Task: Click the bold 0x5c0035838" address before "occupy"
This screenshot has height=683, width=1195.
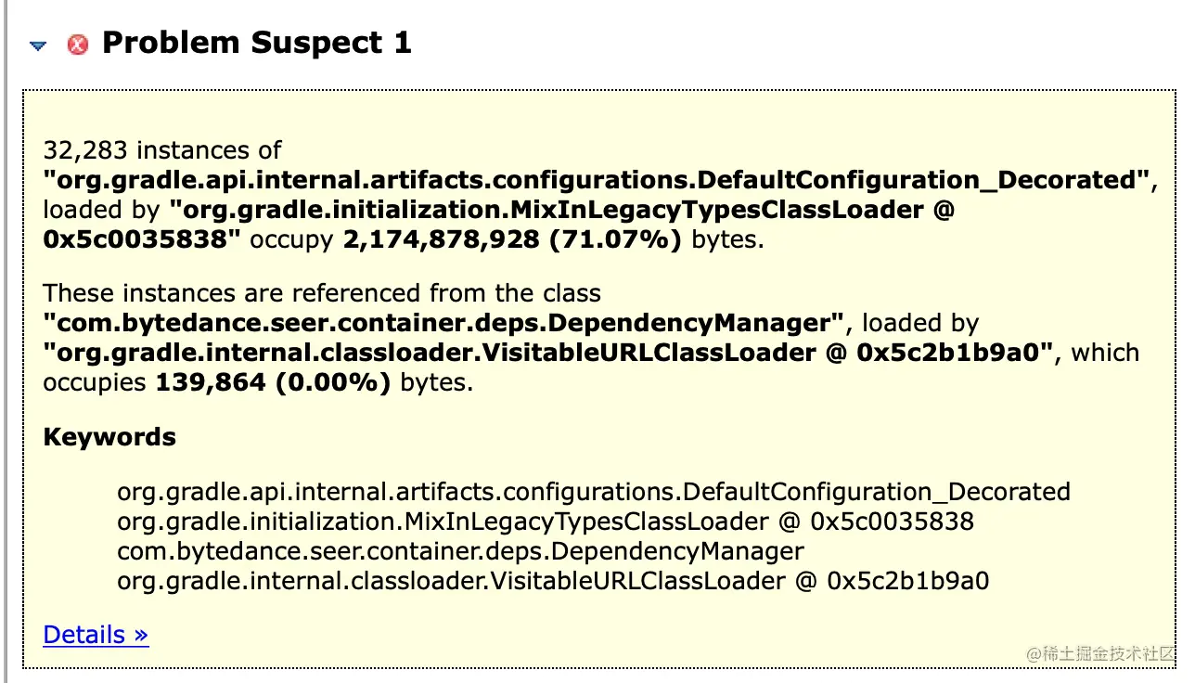Action: coord(143,239)
